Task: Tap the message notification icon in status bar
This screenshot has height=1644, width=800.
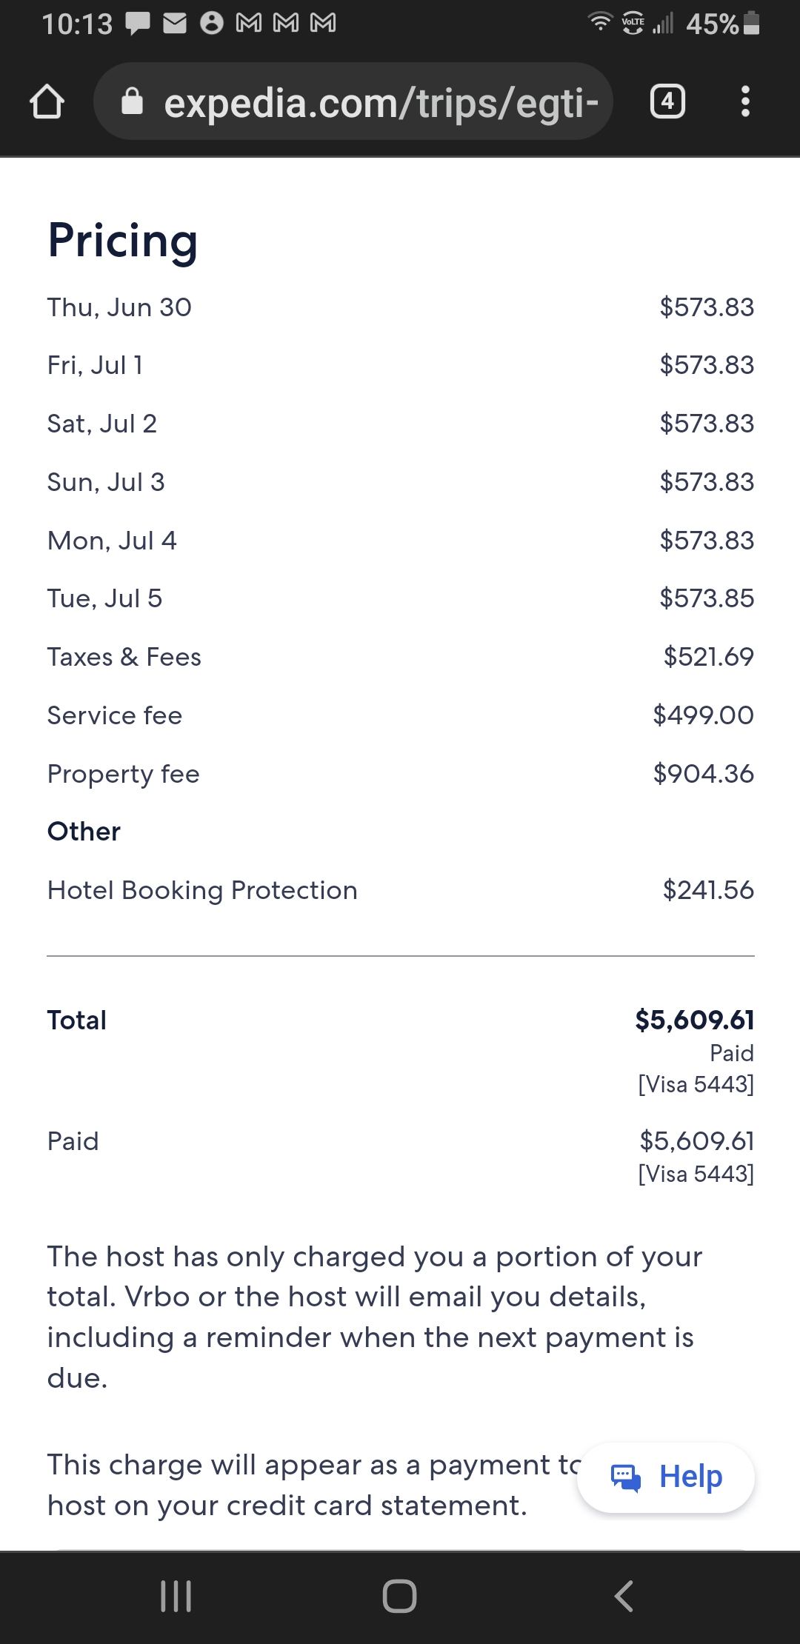Action: tap(138, 24)
